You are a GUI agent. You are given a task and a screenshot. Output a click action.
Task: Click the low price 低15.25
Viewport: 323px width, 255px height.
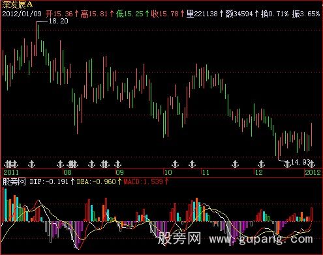tap(130, 14)
